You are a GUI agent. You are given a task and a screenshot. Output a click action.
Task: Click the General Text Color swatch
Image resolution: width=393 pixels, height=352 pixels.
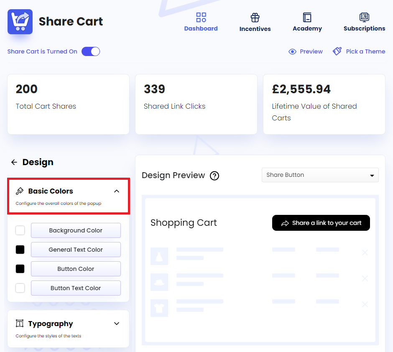[20, 249]
